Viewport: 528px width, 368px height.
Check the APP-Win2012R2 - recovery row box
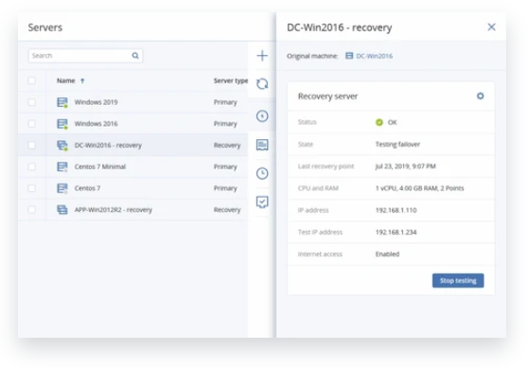tap(31, 210)
